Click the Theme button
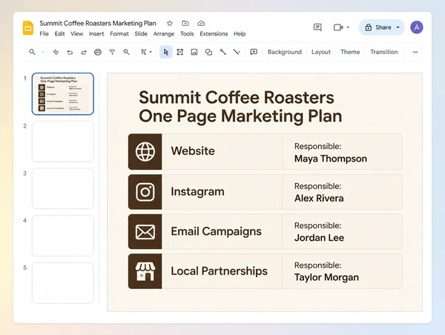 click(x=350, y=52)
